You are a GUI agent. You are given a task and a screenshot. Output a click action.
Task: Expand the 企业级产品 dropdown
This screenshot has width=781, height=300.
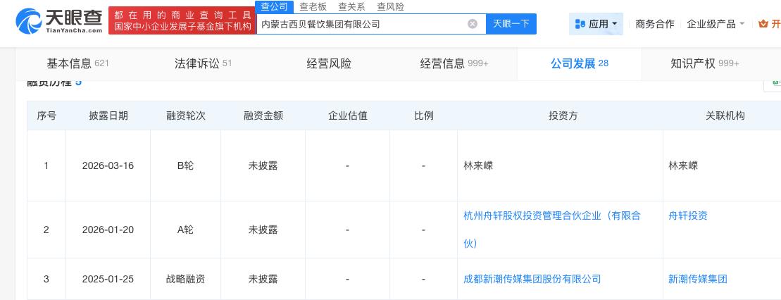click(716, 24)
